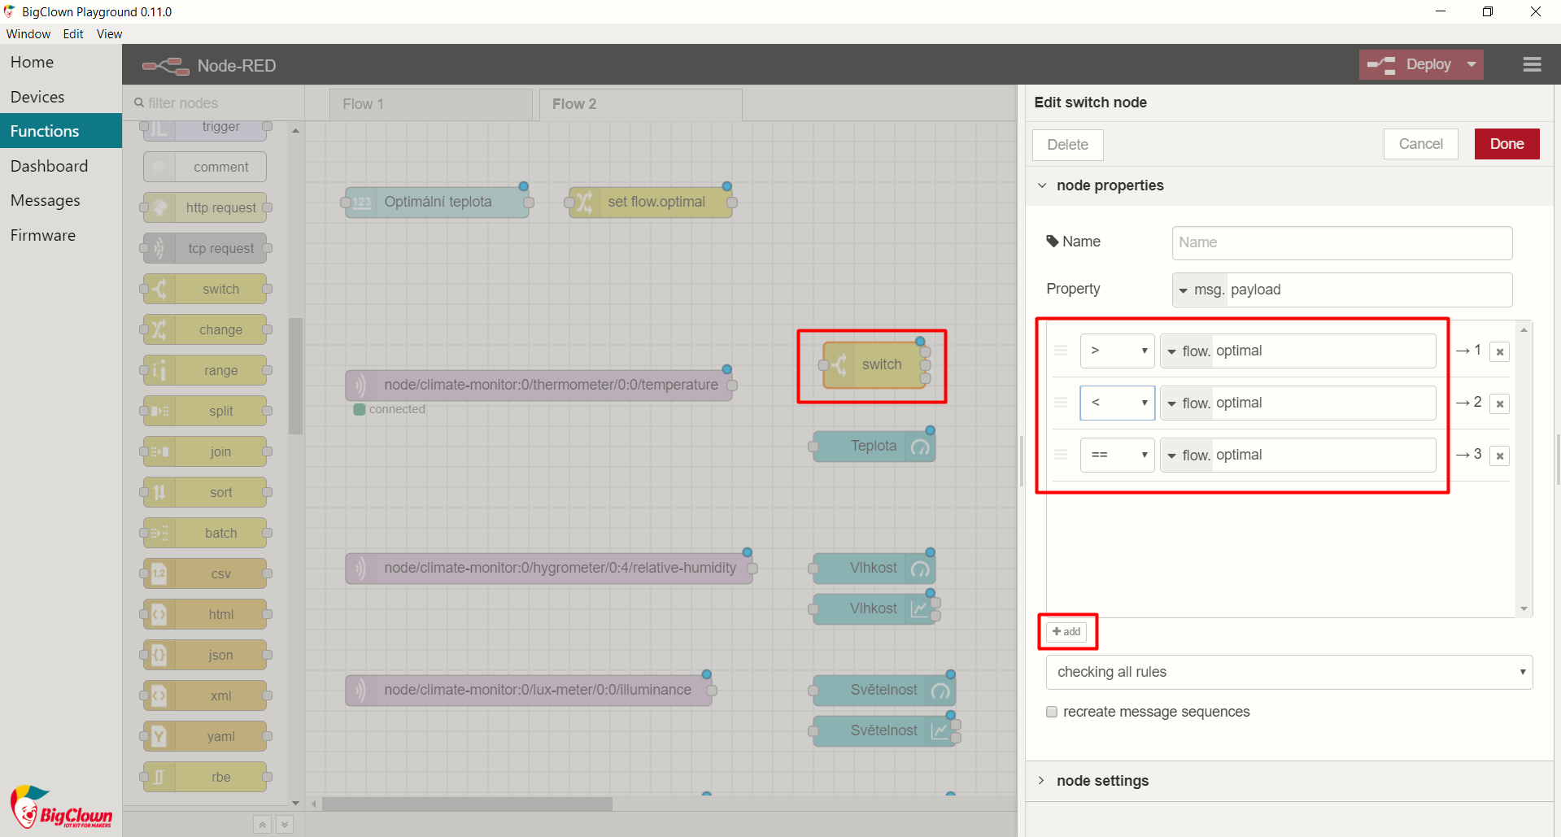Go to the Dashboard page
Image resolution: width=1561 pixels, height=837 pixels.
point(61,166)
